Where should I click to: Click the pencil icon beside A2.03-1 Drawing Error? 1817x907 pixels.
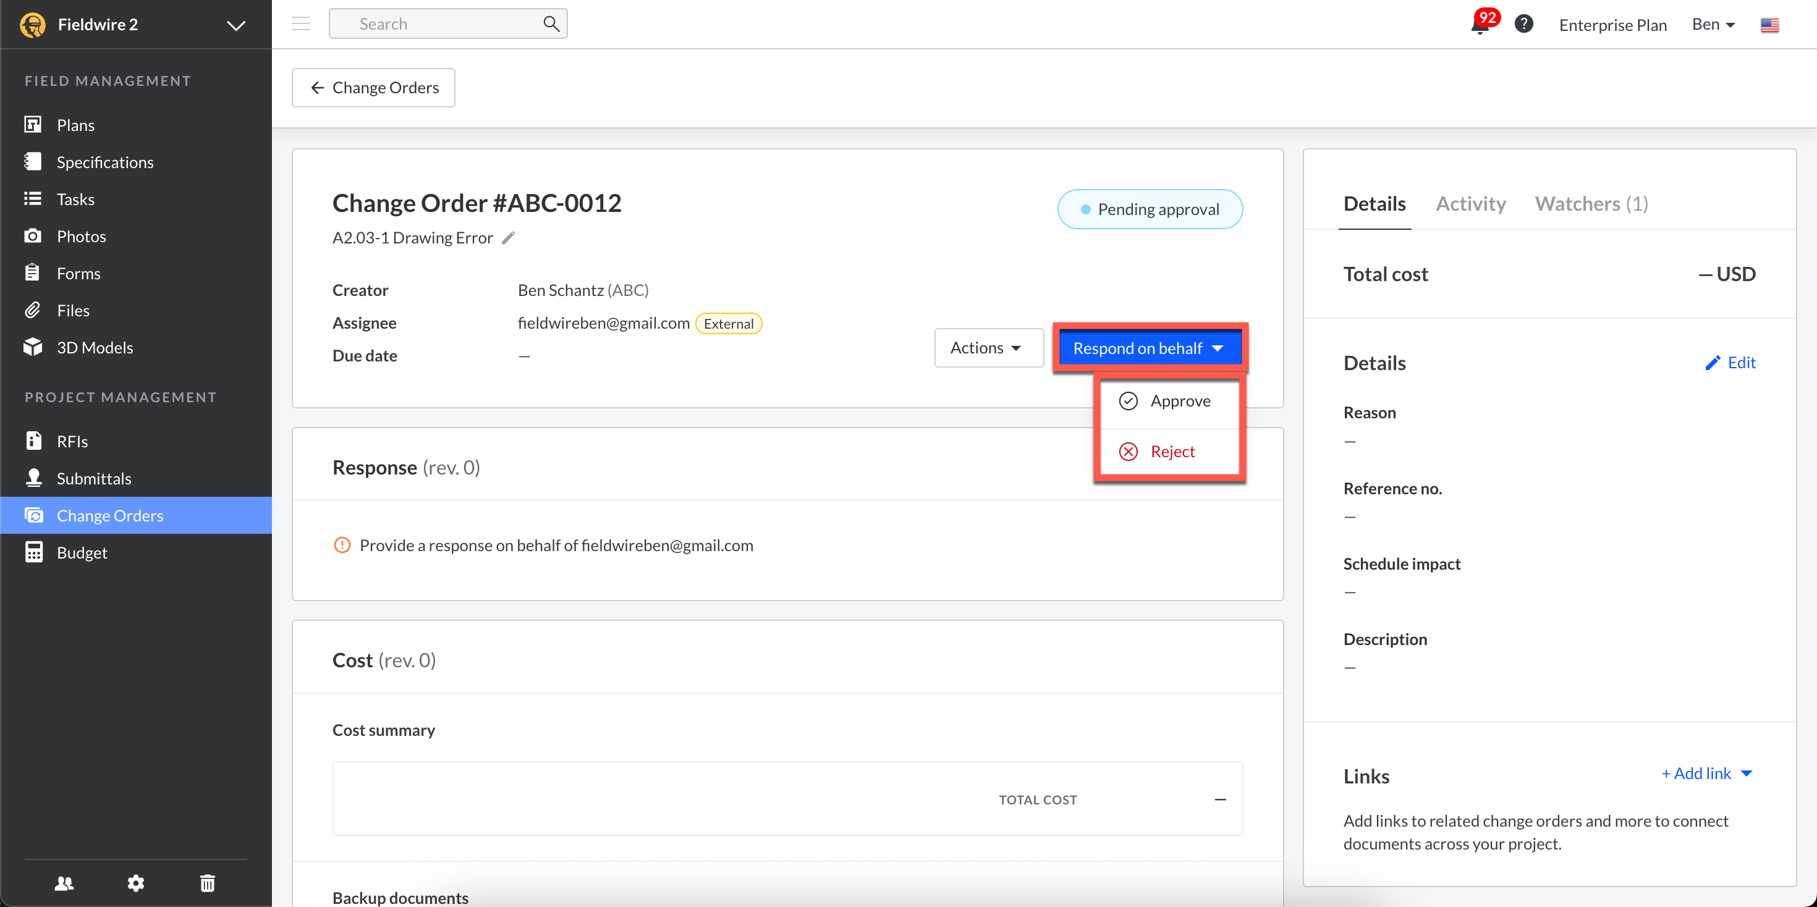tap(508, 238)
